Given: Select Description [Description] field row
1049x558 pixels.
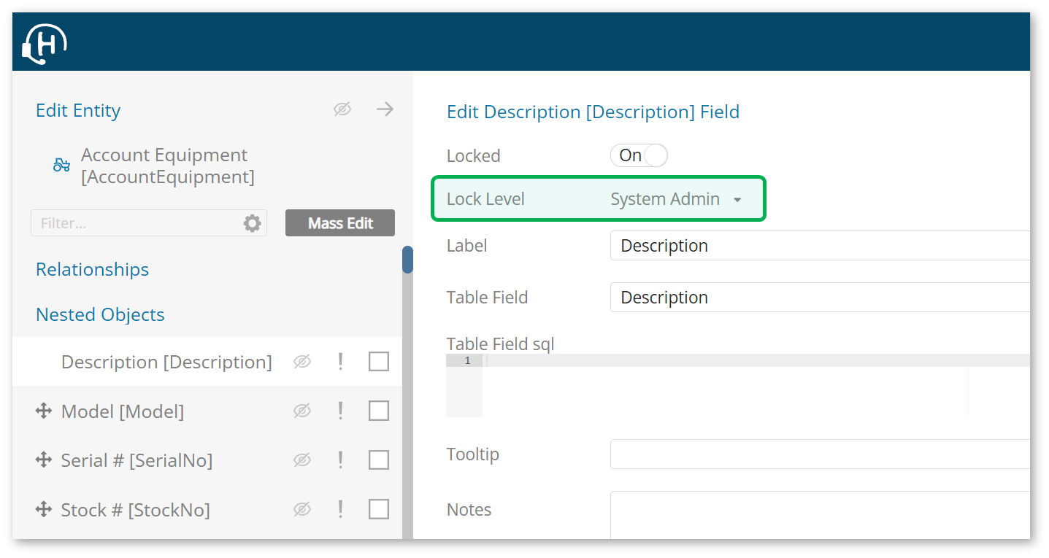Looking at the screenshot, I should tap(207, 362).
